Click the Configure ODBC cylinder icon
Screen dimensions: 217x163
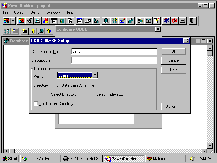(106, 21)
